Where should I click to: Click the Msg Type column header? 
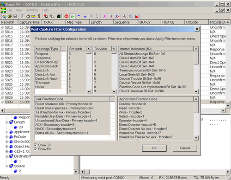click(78, 22)
